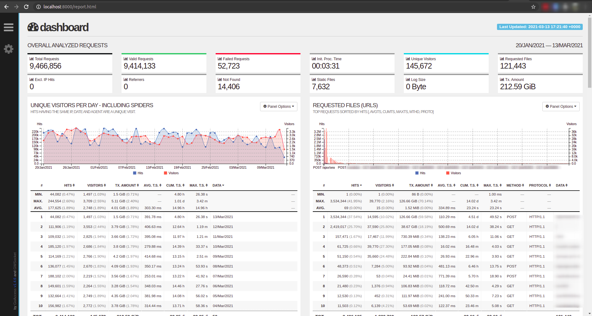Click the 04/Mar/2021 date row

click(x=164, y=306)
